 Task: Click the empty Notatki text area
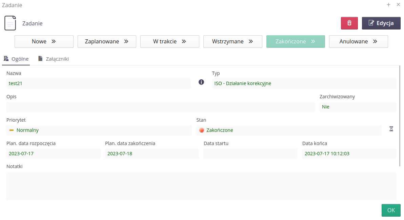(x=201, y=185)
